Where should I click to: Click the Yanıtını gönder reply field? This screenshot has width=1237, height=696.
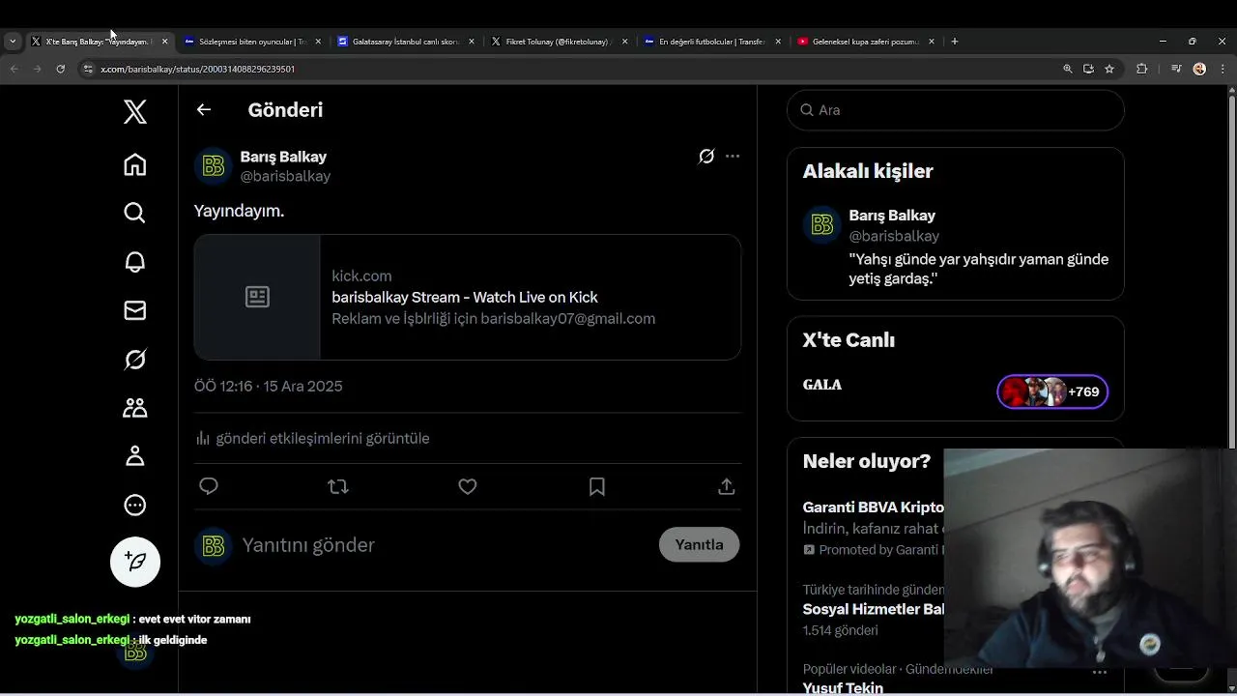445,545
